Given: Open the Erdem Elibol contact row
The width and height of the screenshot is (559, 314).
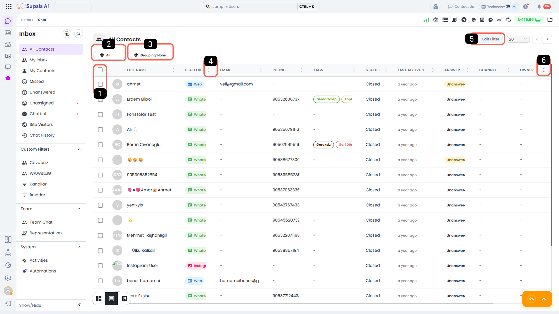Looking at the screenshot, I should [322, 99].
